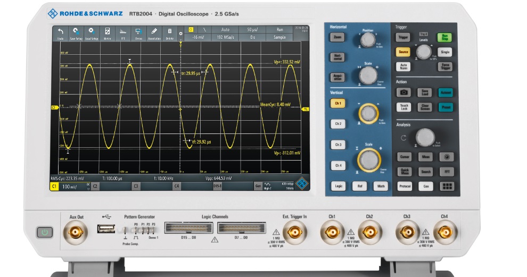Tap the Sample acquisition mode field
Screen dimensions: 527x277
[x=279, y=37]
